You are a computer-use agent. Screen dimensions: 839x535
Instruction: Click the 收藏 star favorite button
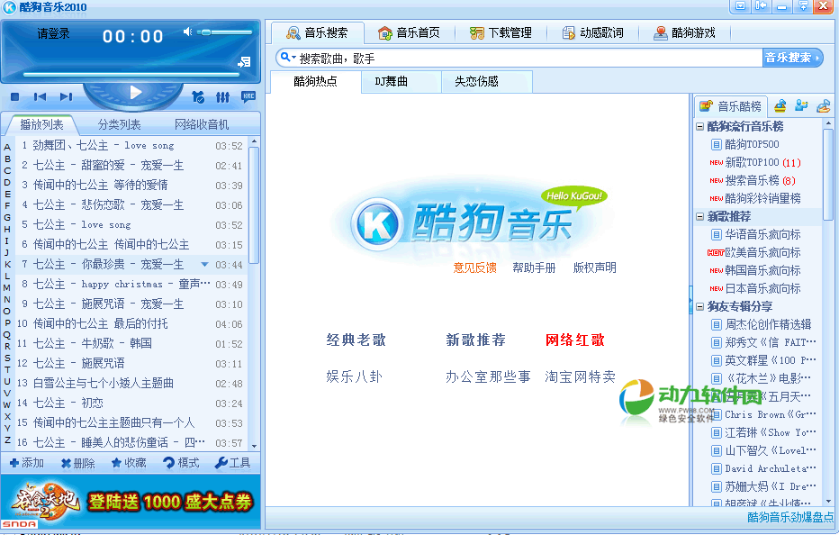(x=129, y=463)
